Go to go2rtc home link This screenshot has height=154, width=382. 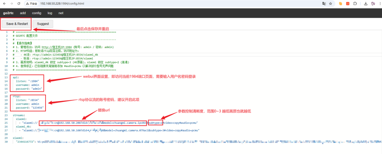[8, 13]
